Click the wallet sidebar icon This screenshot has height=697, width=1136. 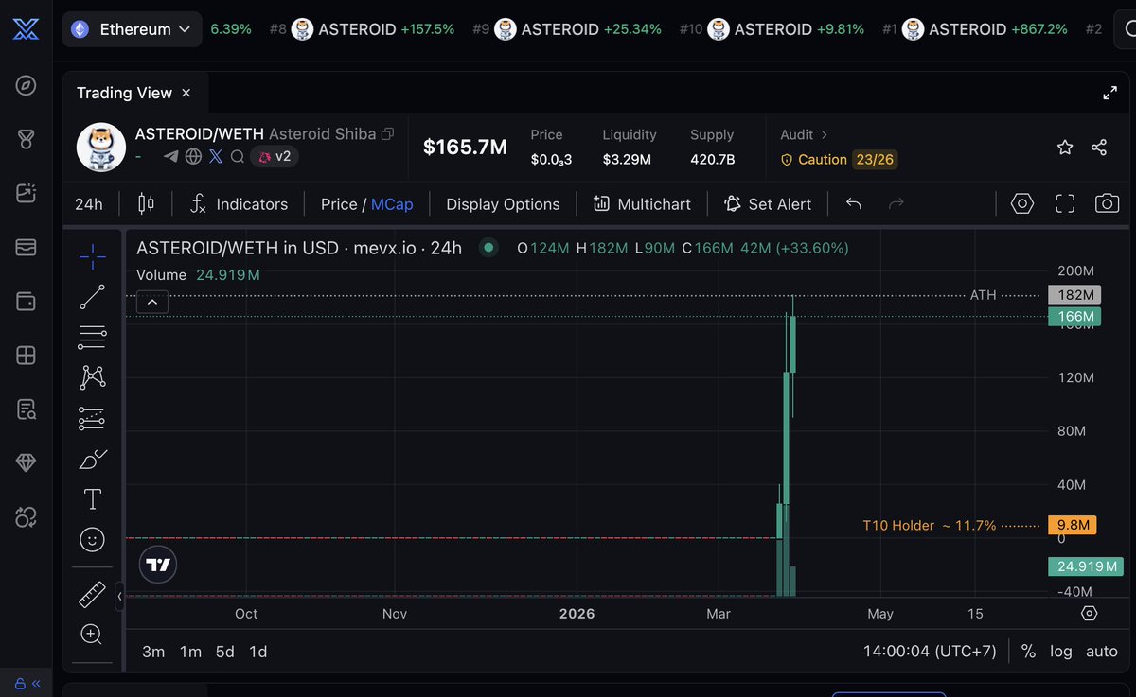coord(26,302)
